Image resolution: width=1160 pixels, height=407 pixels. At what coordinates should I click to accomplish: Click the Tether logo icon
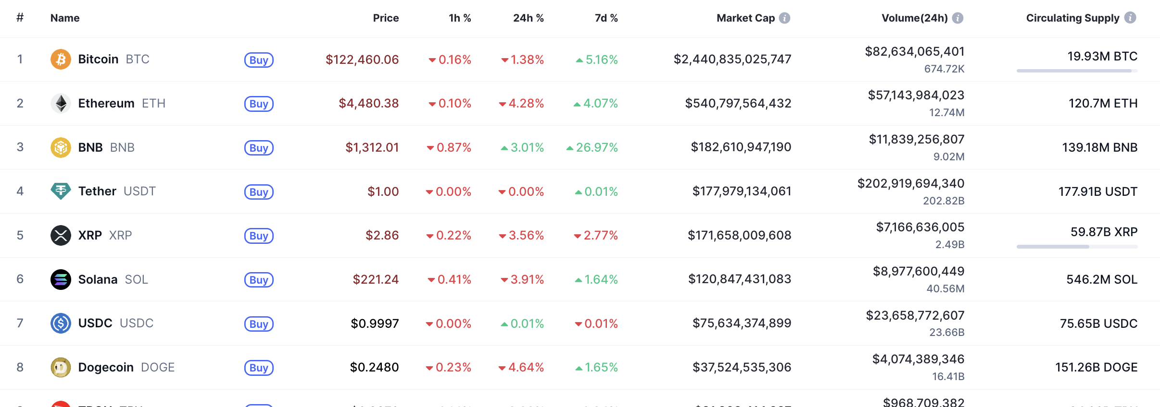pyautogui.click(x=61, y=191)
